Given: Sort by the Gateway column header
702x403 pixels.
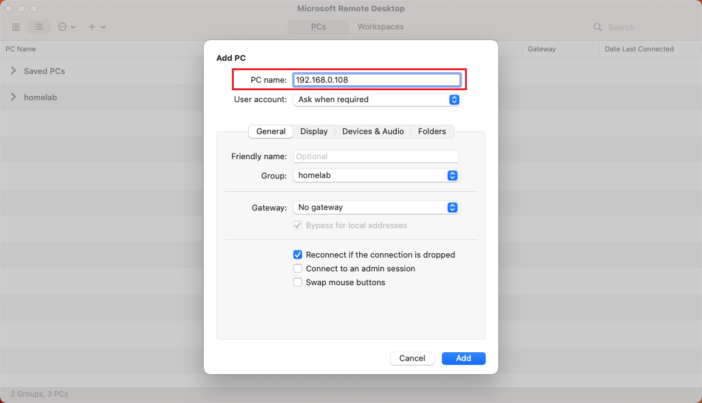Looking at the screenshot, I should coord(542,50).
